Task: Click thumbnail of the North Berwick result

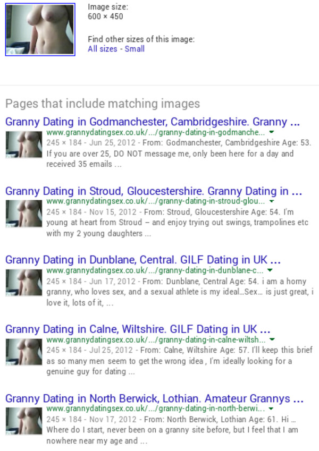Action: [x=24, y=421]
